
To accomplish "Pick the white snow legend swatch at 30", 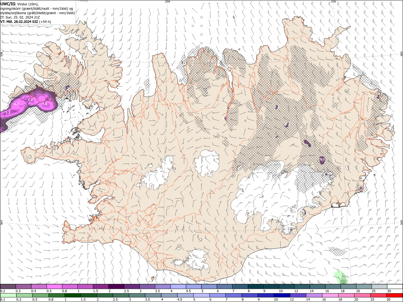I will (x=395, y=287).
